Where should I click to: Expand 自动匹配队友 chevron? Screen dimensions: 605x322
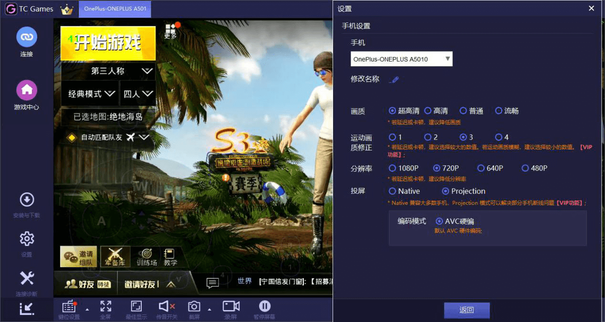click(144, 137)
